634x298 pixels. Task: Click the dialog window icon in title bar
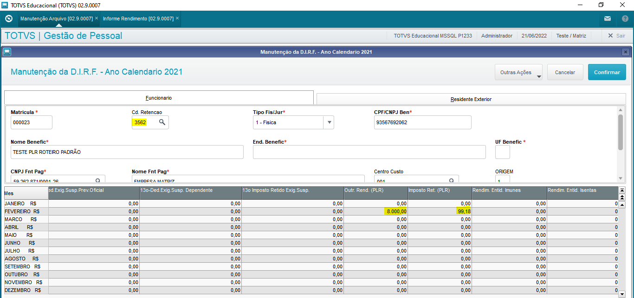[x=7, y=52]
